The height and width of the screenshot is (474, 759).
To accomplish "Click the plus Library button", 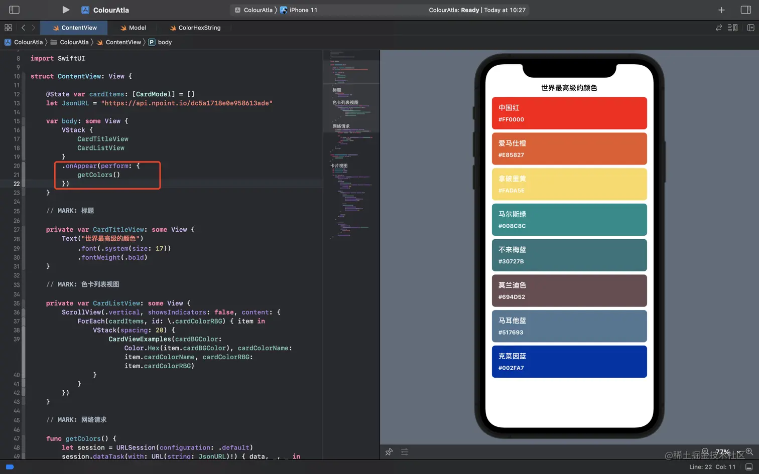I will [x=721, y=10].
